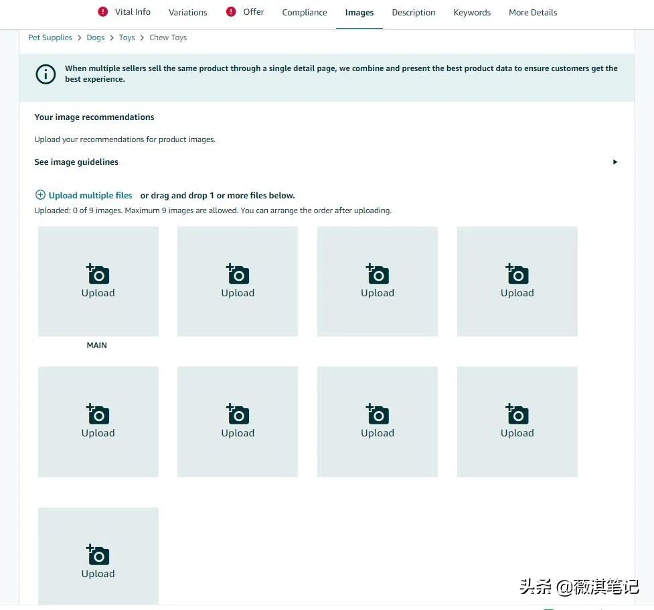The image size is (654, 610).
Task: Click the fourth upload tile camera icon
Action: pos(517,273)
